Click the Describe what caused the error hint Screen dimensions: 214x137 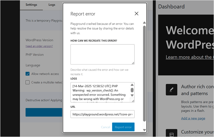coord(99,72)
